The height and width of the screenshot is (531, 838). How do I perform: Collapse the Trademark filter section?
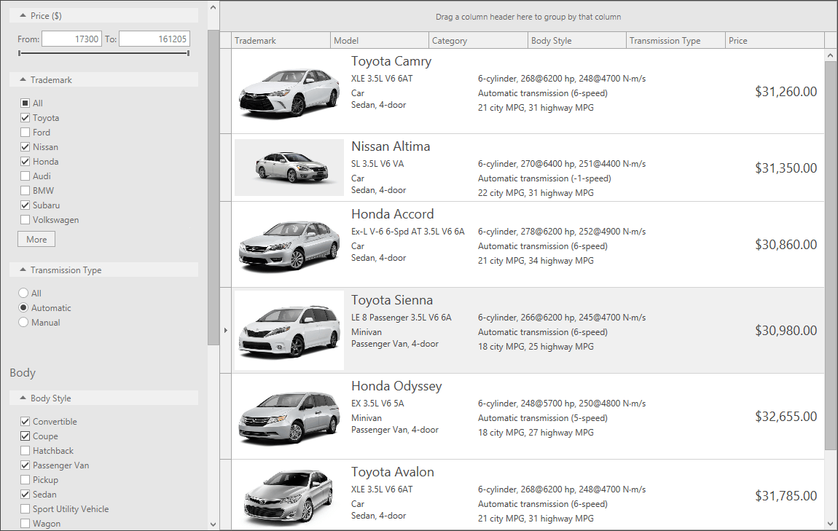23,80
